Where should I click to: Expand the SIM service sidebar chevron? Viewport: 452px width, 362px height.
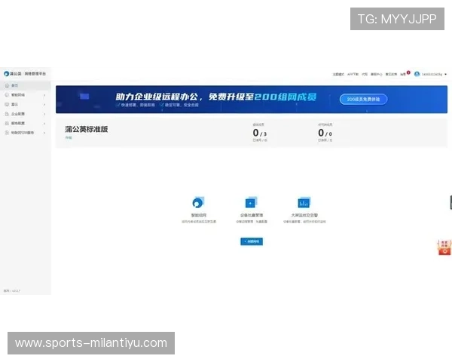[x=44, y=133]
